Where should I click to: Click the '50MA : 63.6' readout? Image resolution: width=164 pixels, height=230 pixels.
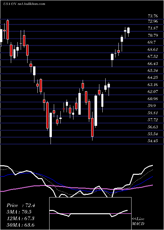[20, 225]
